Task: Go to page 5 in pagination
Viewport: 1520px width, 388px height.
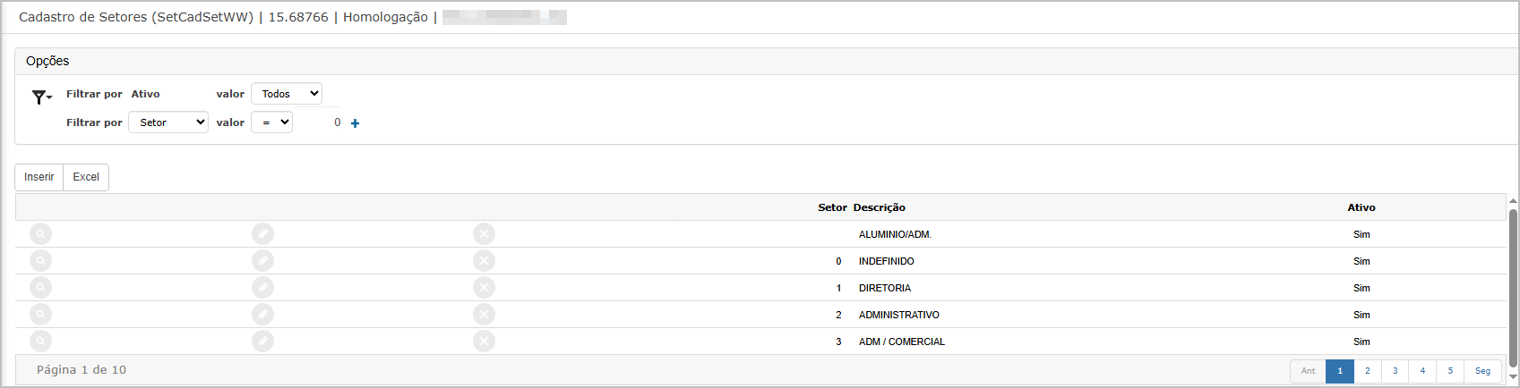Action: (1450, 371)
